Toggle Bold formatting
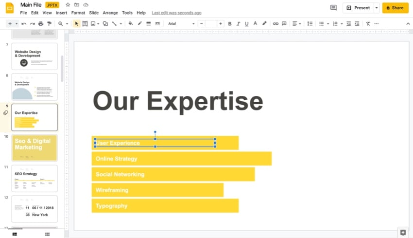Viewport: 413px width, 238px height. [230, 23]
